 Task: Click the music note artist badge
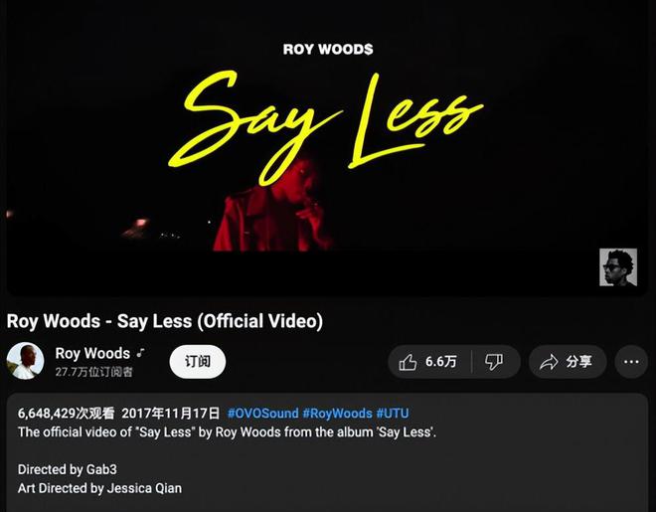(x=141, y=353)
